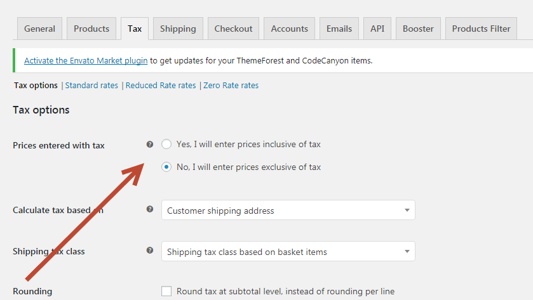Open the Checkout tab
This screenshot has height=300, width=533.
233,29
